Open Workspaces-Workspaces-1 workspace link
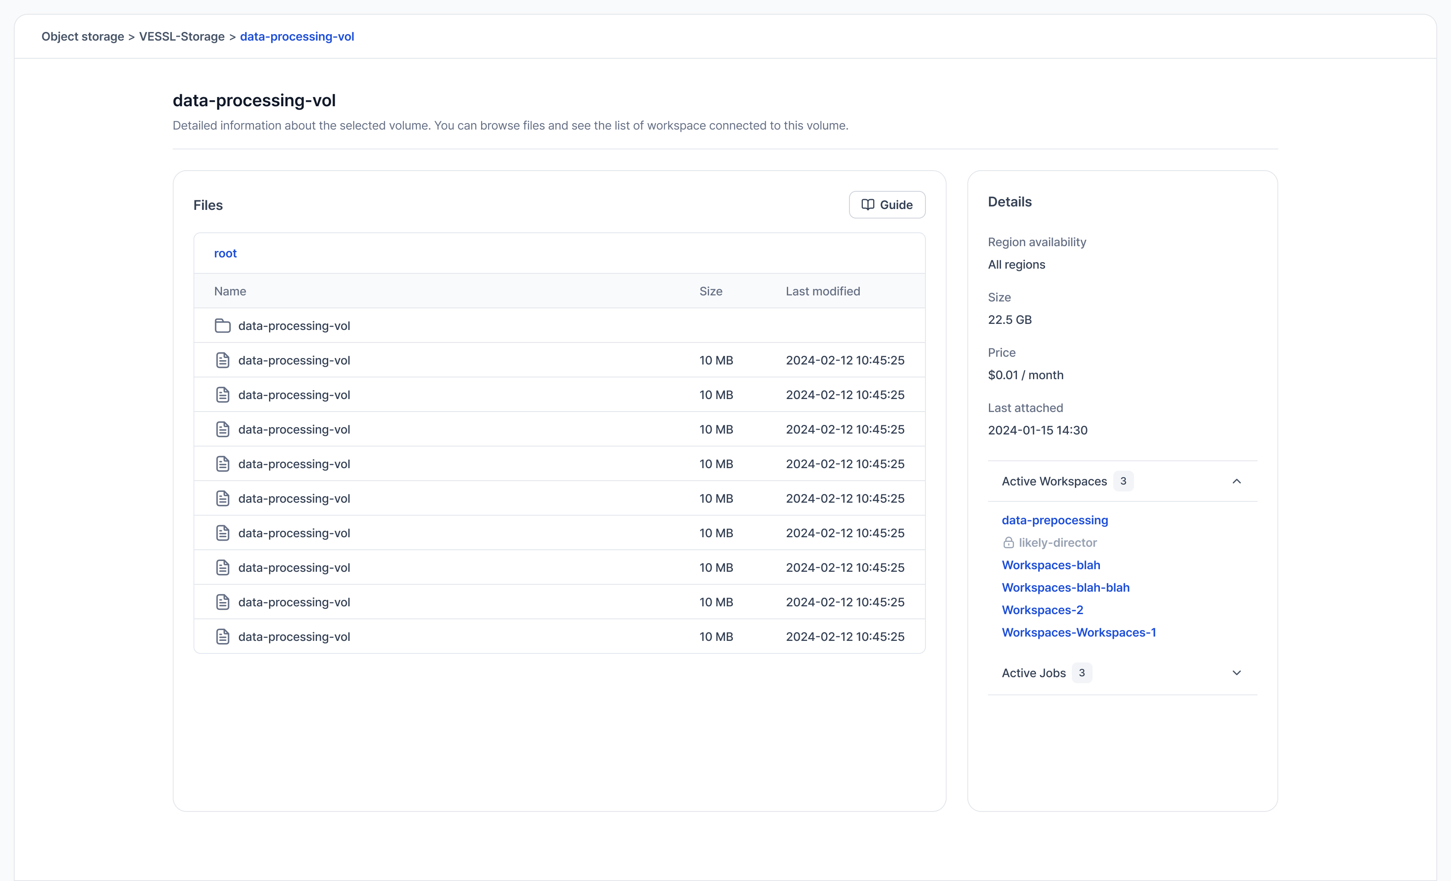 tap(1079, 632)
